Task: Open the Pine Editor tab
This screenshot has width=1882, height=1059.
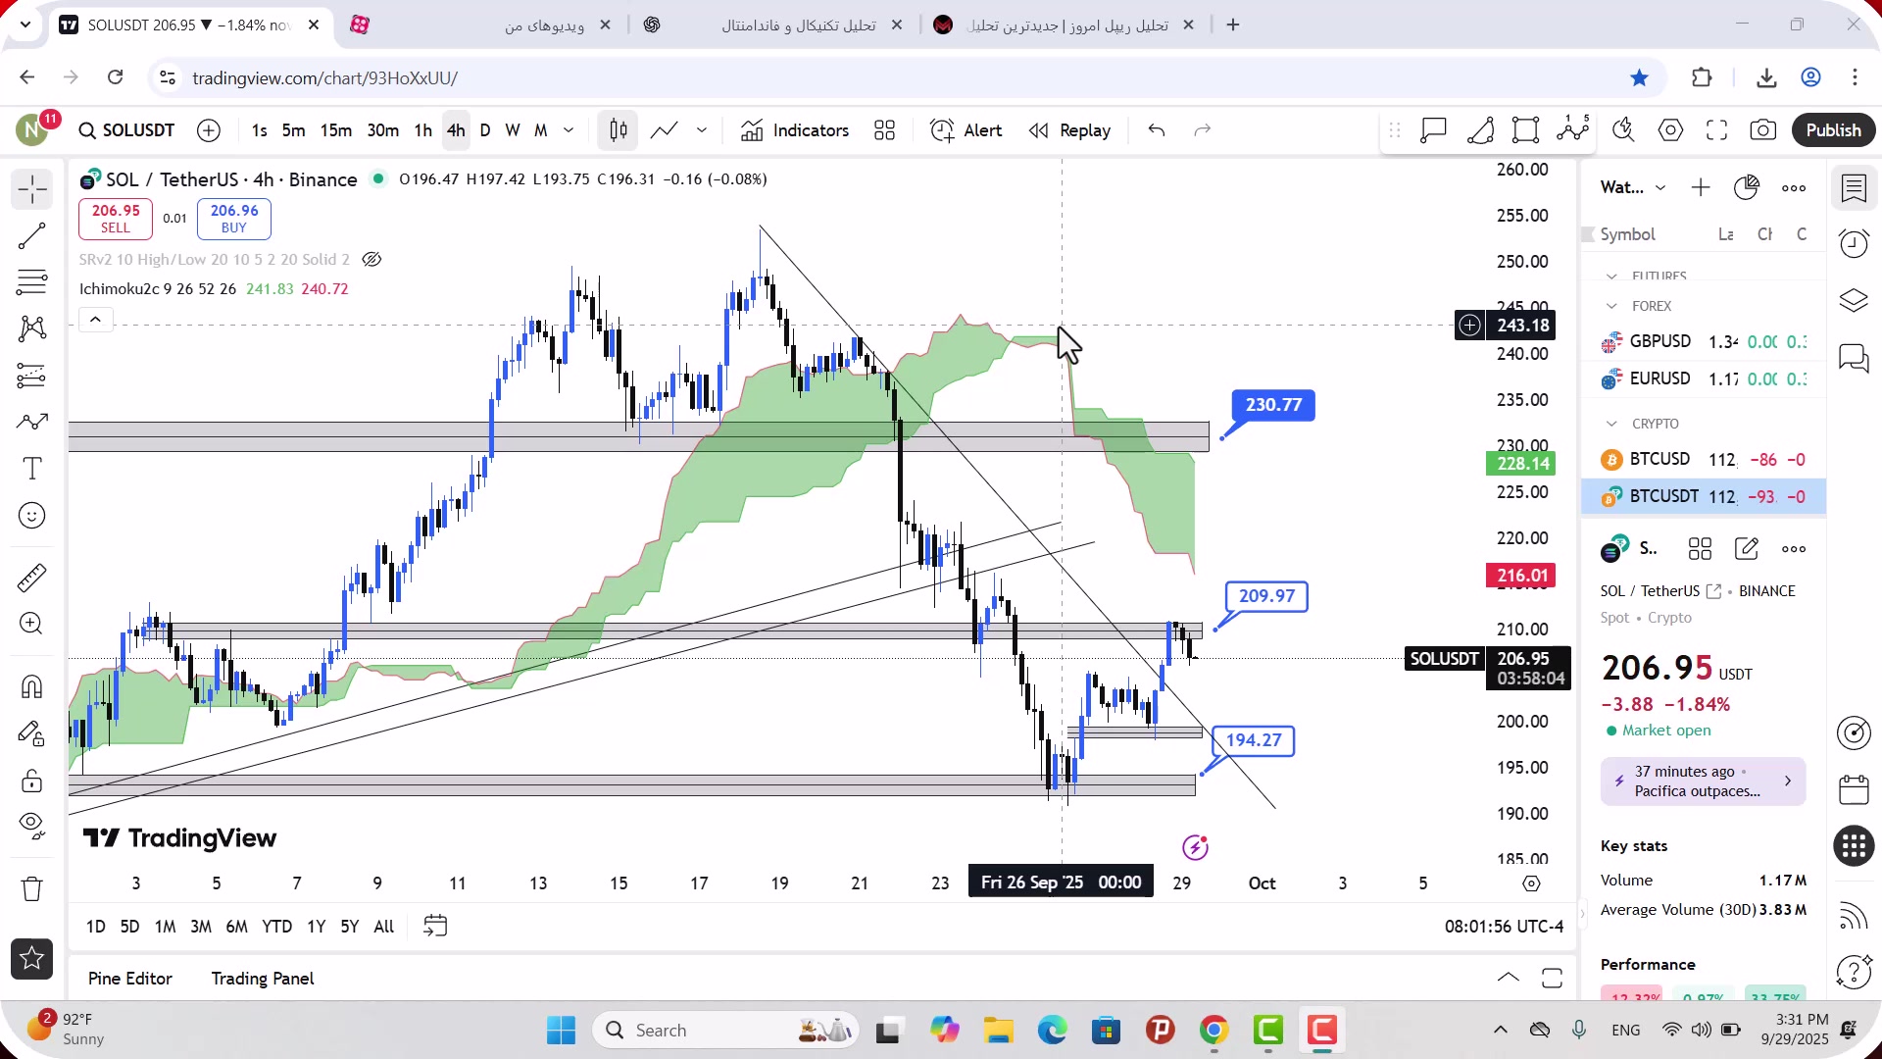Action: click(130, 979)
